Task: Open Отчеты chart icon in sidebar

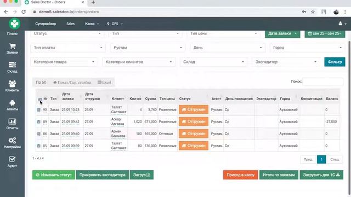Action: coord(12,121)
